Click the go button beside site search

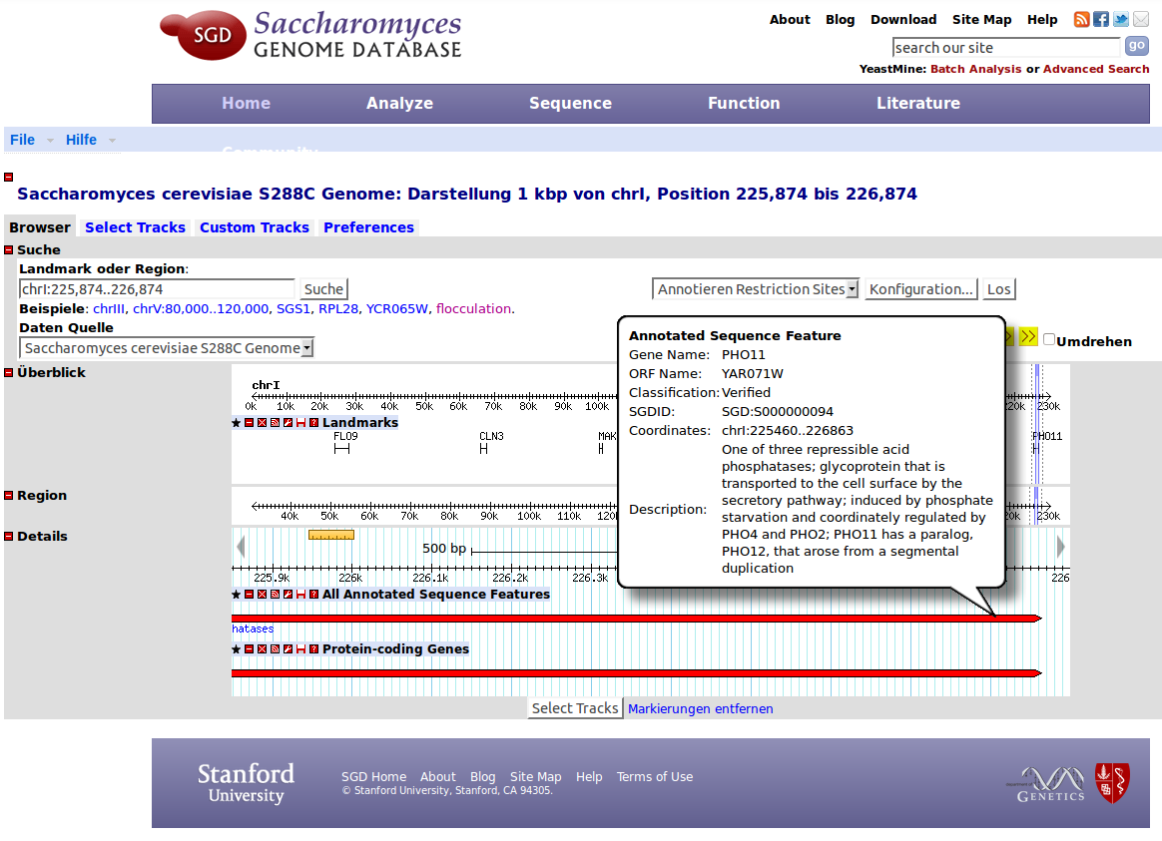point(1137,46)
